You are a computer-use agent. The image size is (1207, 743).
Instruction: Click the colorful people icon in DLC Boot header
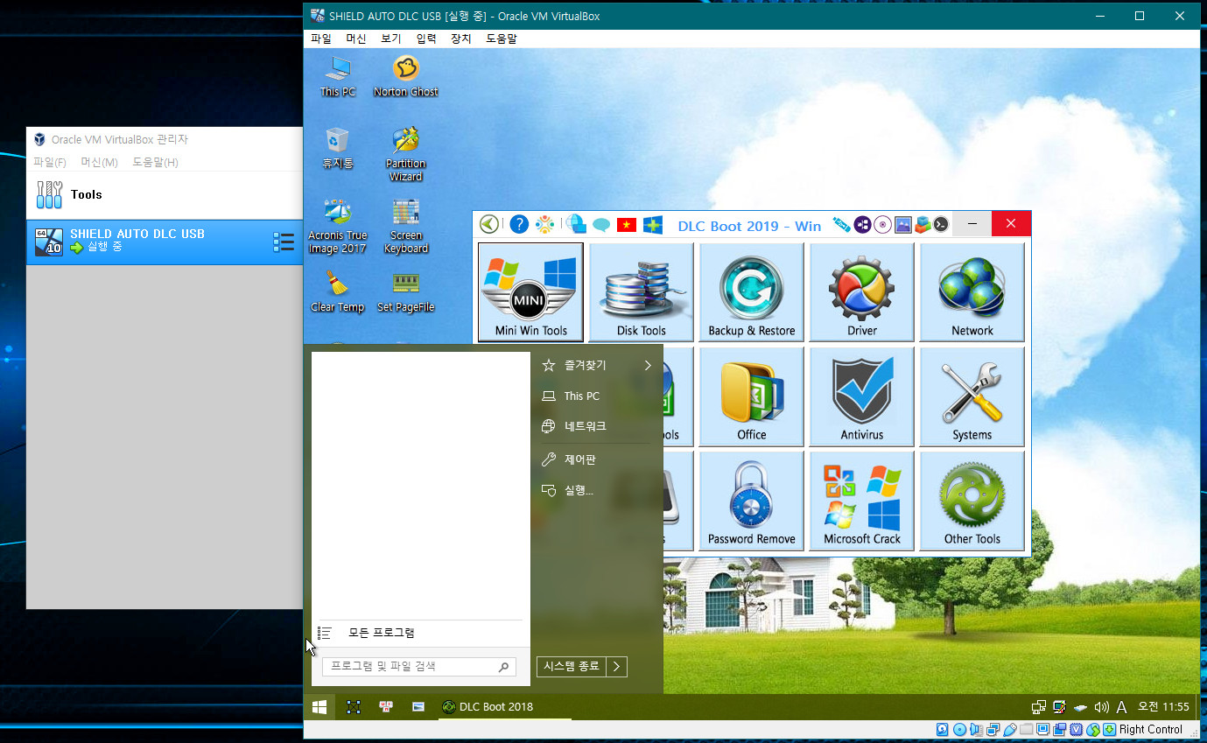click(545, 224)
